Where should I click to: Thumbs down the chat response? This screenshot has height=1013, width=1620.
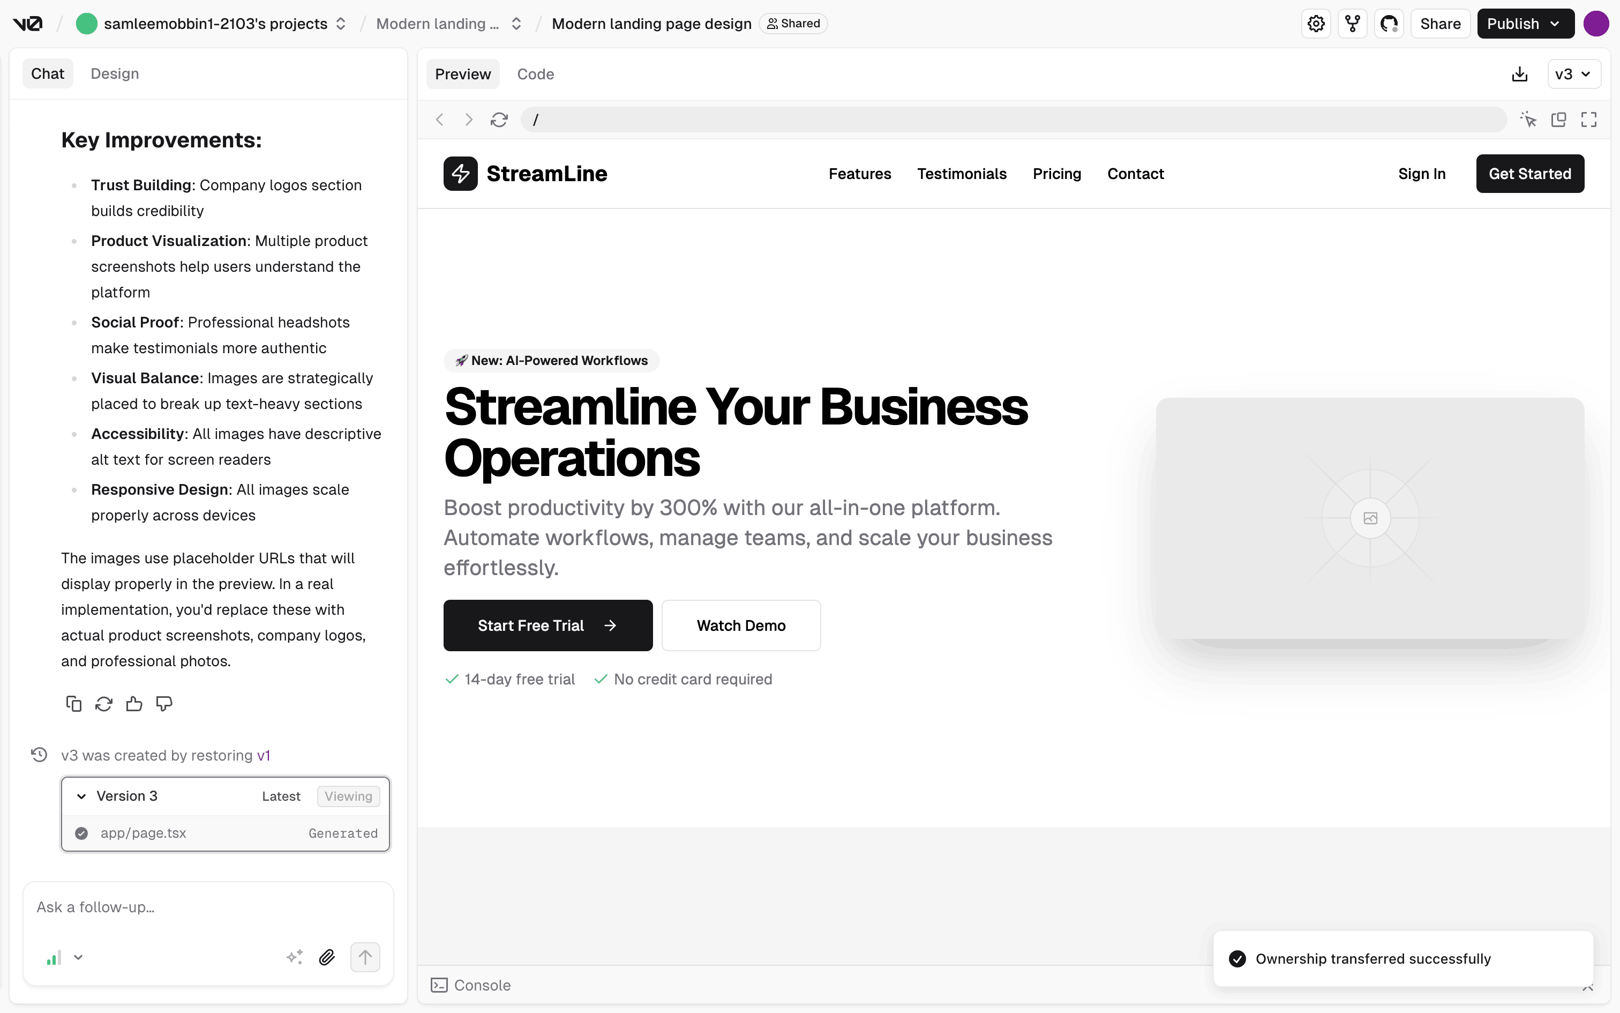[164, 704]
